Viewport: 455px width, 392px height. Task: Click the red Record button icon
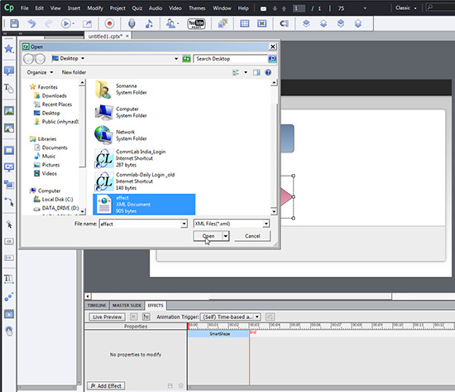109,23
